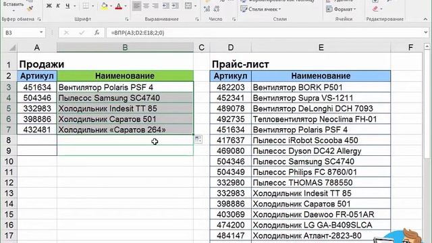Open the merge cells dropdown arrow
This screenshot has height=243, width=432.
click(x=195, y=6)
